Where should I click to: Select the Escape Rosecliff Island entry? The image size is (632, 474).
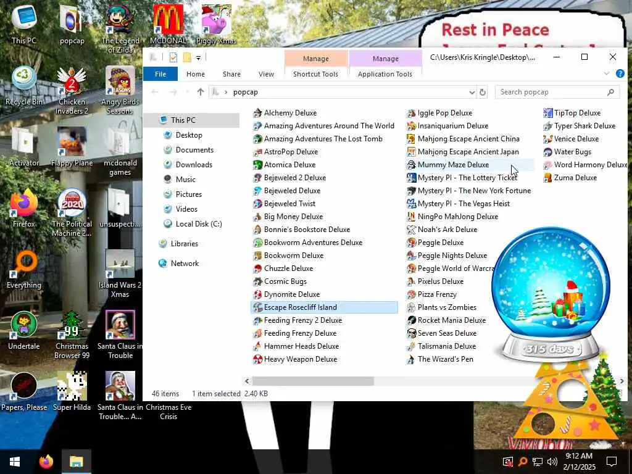[x=324, y=307]
